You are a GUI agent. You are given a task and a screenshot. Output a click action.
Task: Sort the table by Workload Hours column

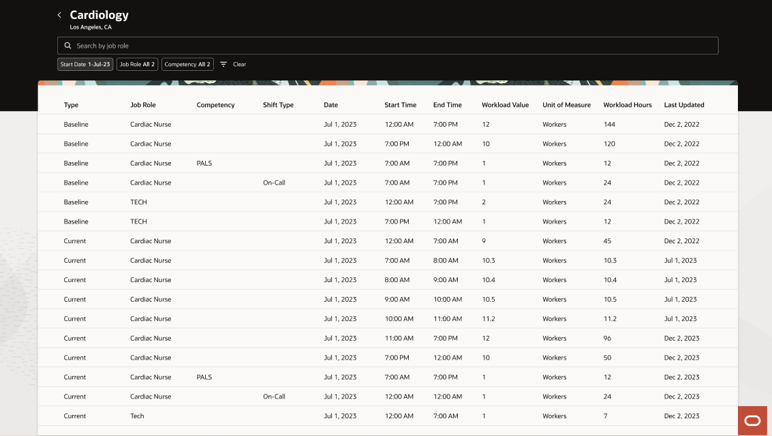coord(627,105)
